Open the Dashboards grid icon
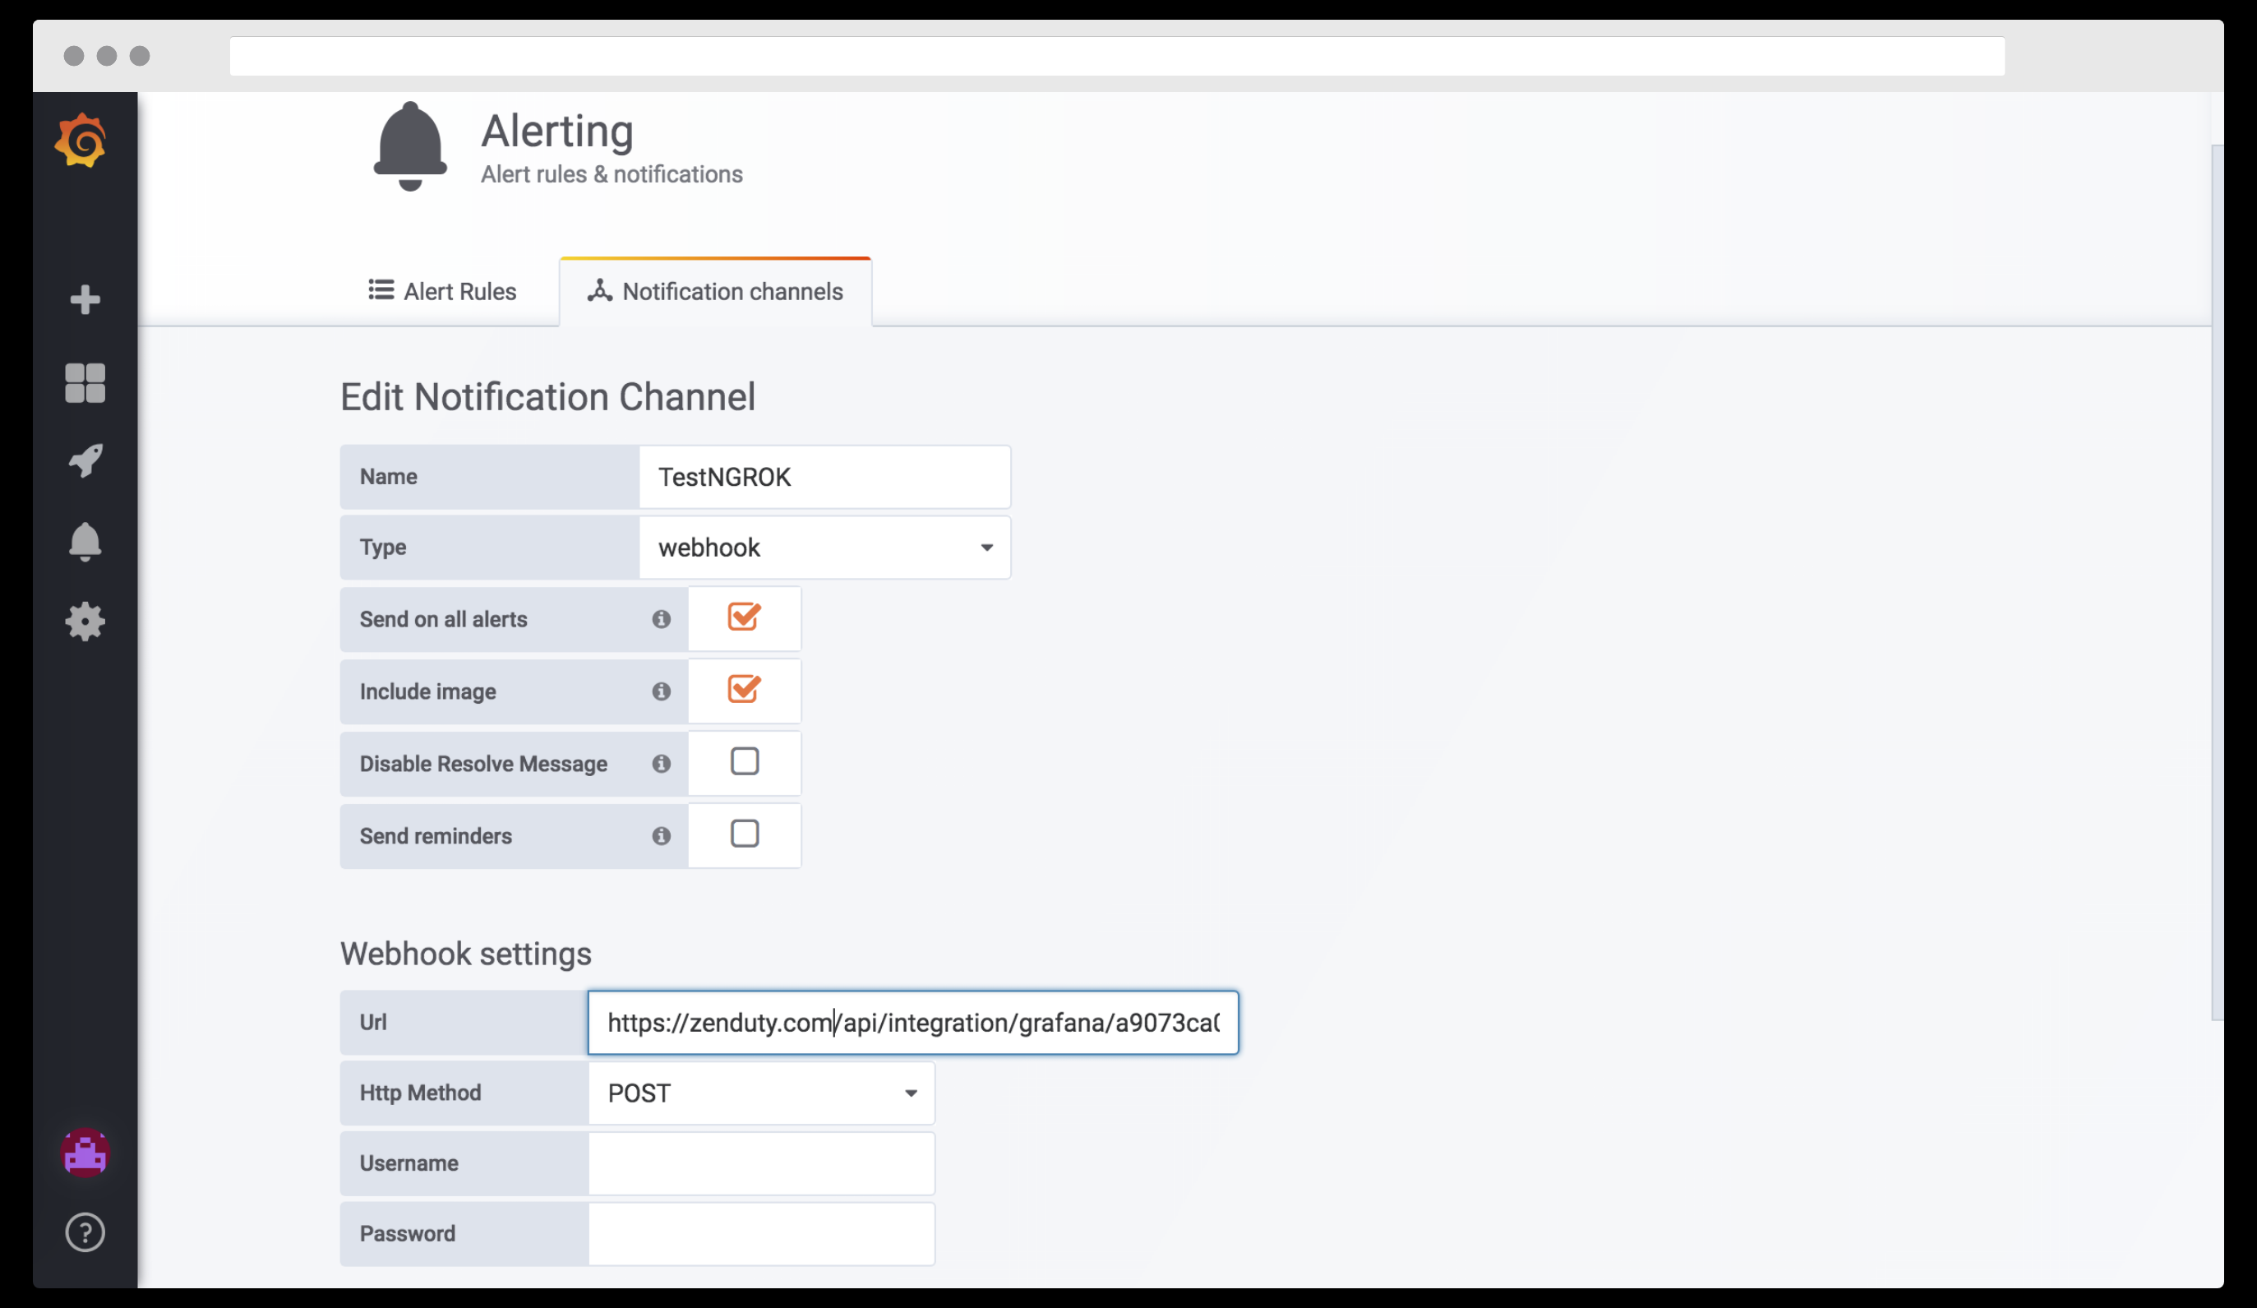Screen dimensions: 2257x1308 coord(85,382)
